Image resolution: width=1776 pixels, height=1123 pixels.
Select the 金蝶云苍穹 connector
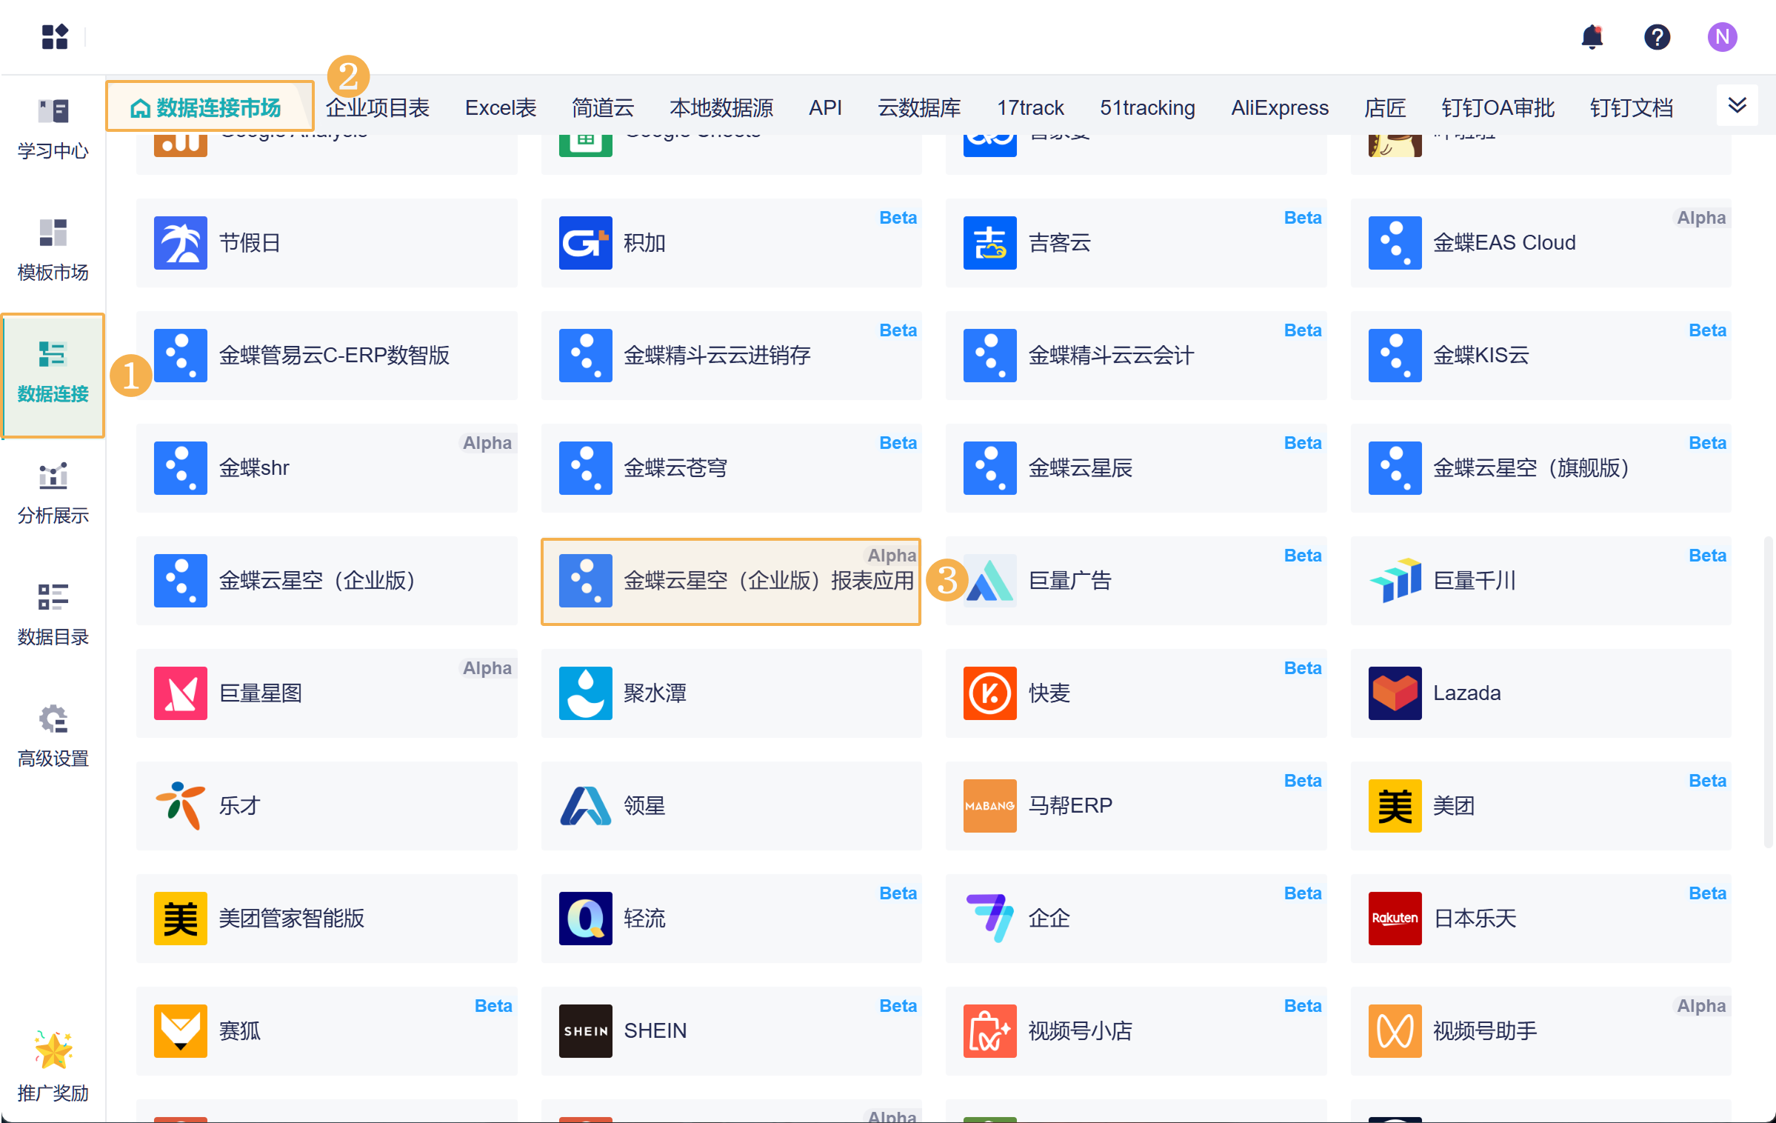point(732,468)
